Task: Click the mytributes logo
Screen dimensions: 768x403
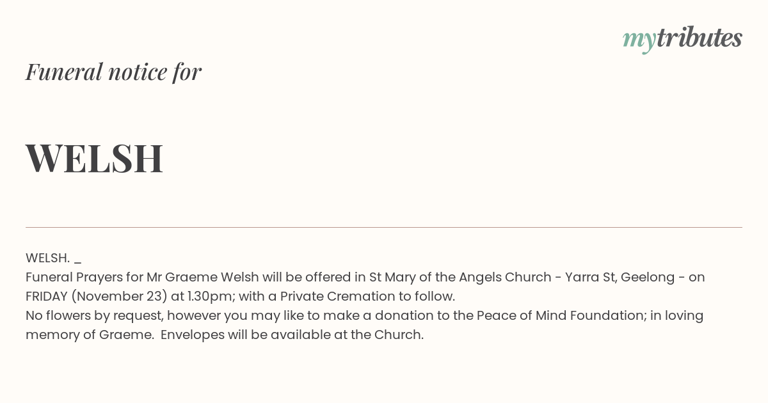Action: 682,39
